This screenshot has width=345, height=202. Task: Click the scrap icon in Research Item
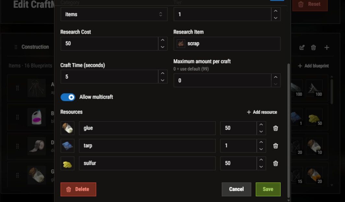point(181,44)
